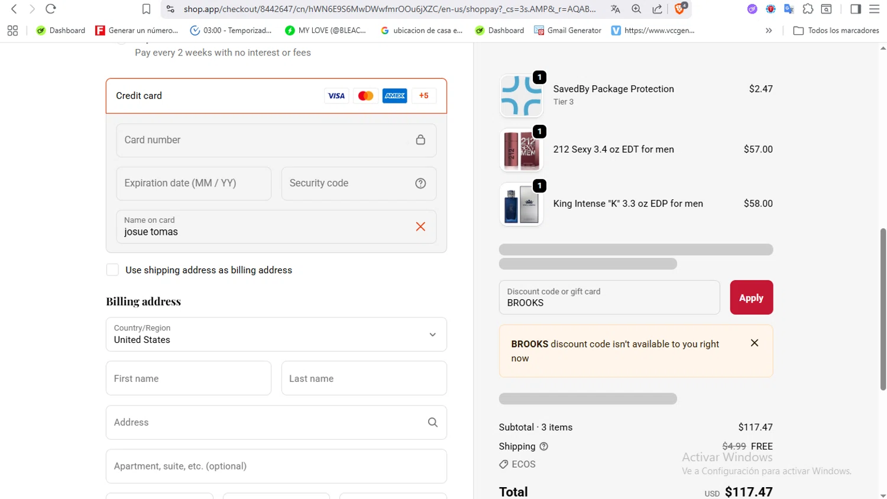Viewport: 887px width, 499px height.
Task: Open the bookmarks apps grid icon
Action: click(12, 30)
